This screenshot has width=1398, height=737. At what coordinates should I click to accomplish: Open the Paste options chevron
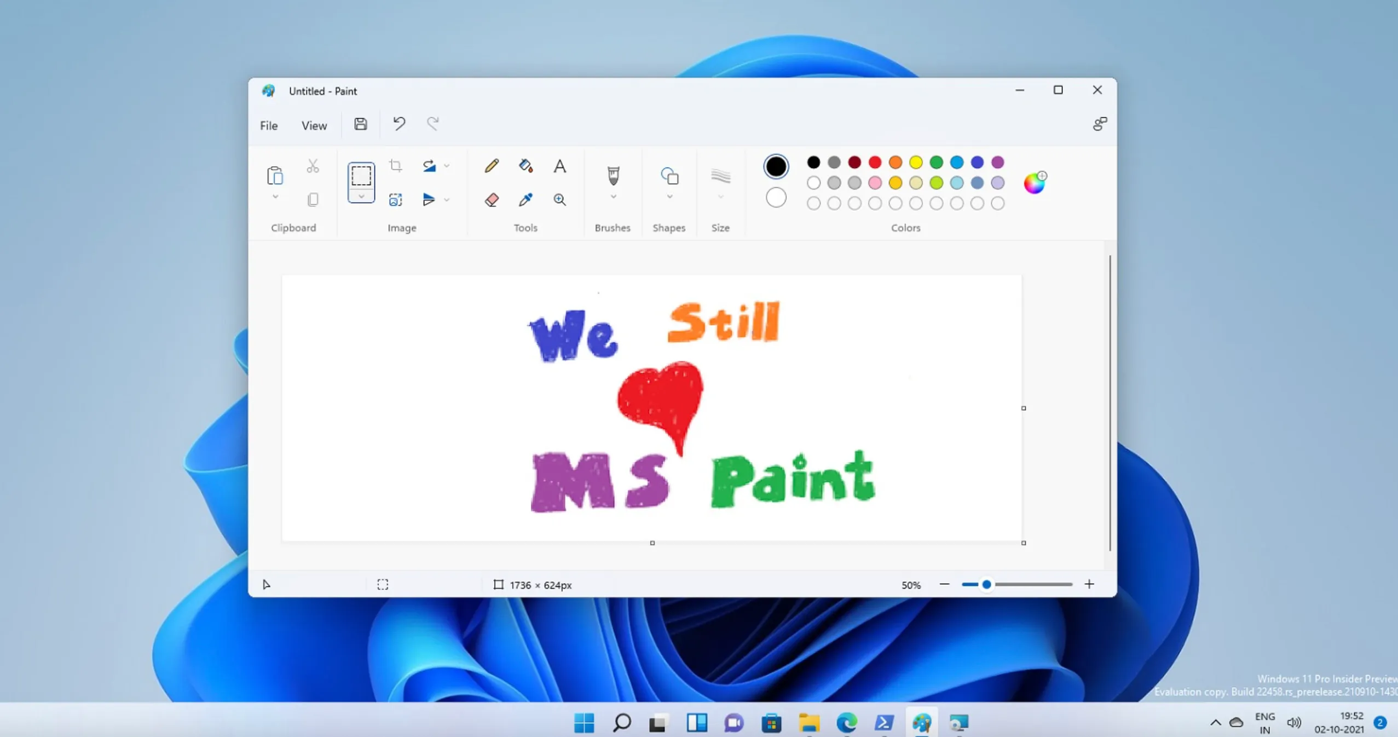click(x=275, y=197)
